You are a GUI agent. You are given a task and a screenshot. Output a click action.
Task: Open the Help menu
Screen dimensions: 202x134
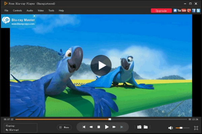click(61, 10)
